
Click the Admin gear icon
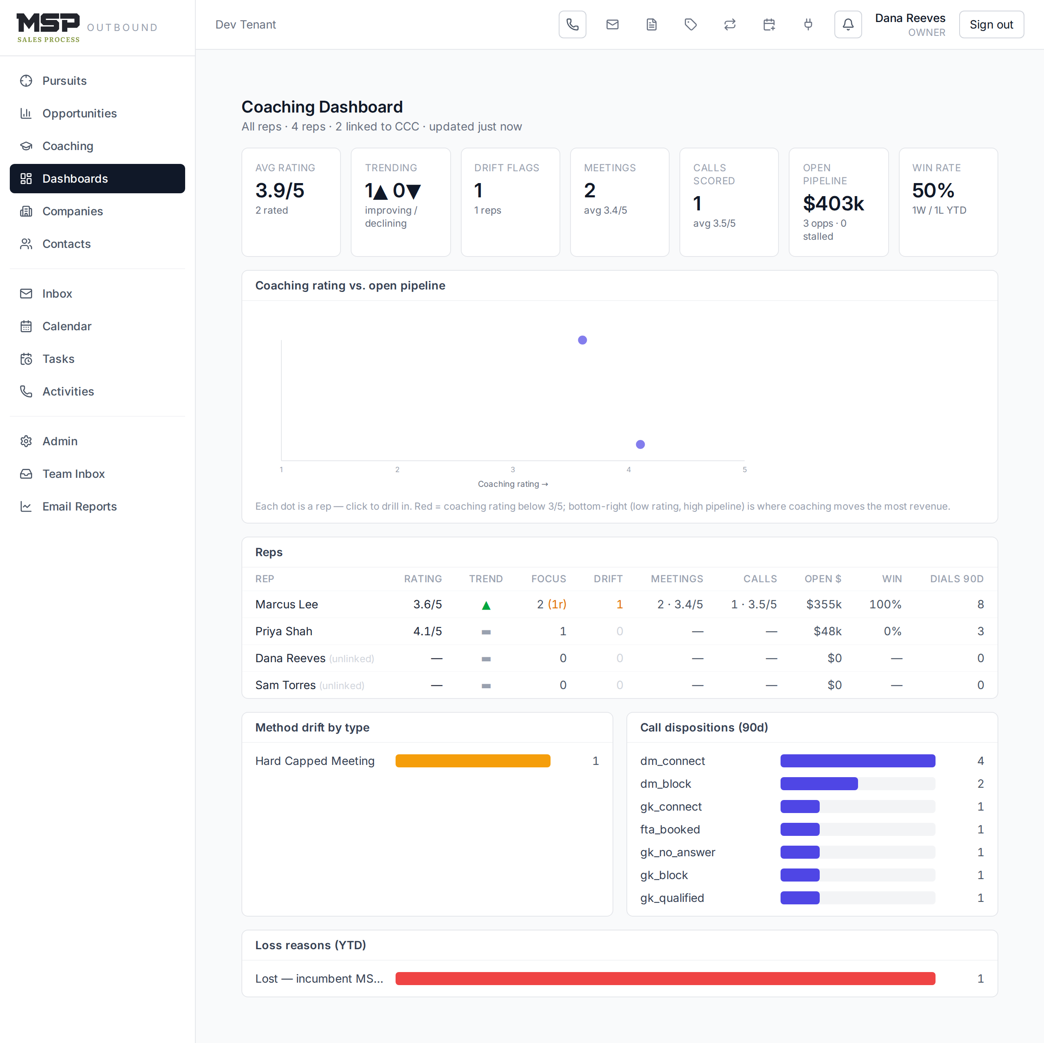(26, 441)
